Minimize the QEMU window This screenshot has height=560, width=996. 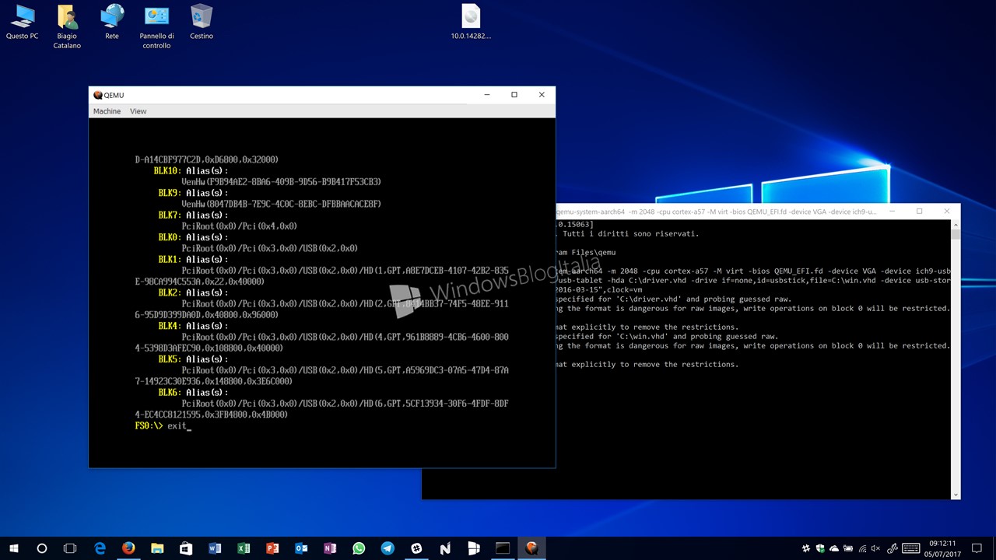pos(487,95)
